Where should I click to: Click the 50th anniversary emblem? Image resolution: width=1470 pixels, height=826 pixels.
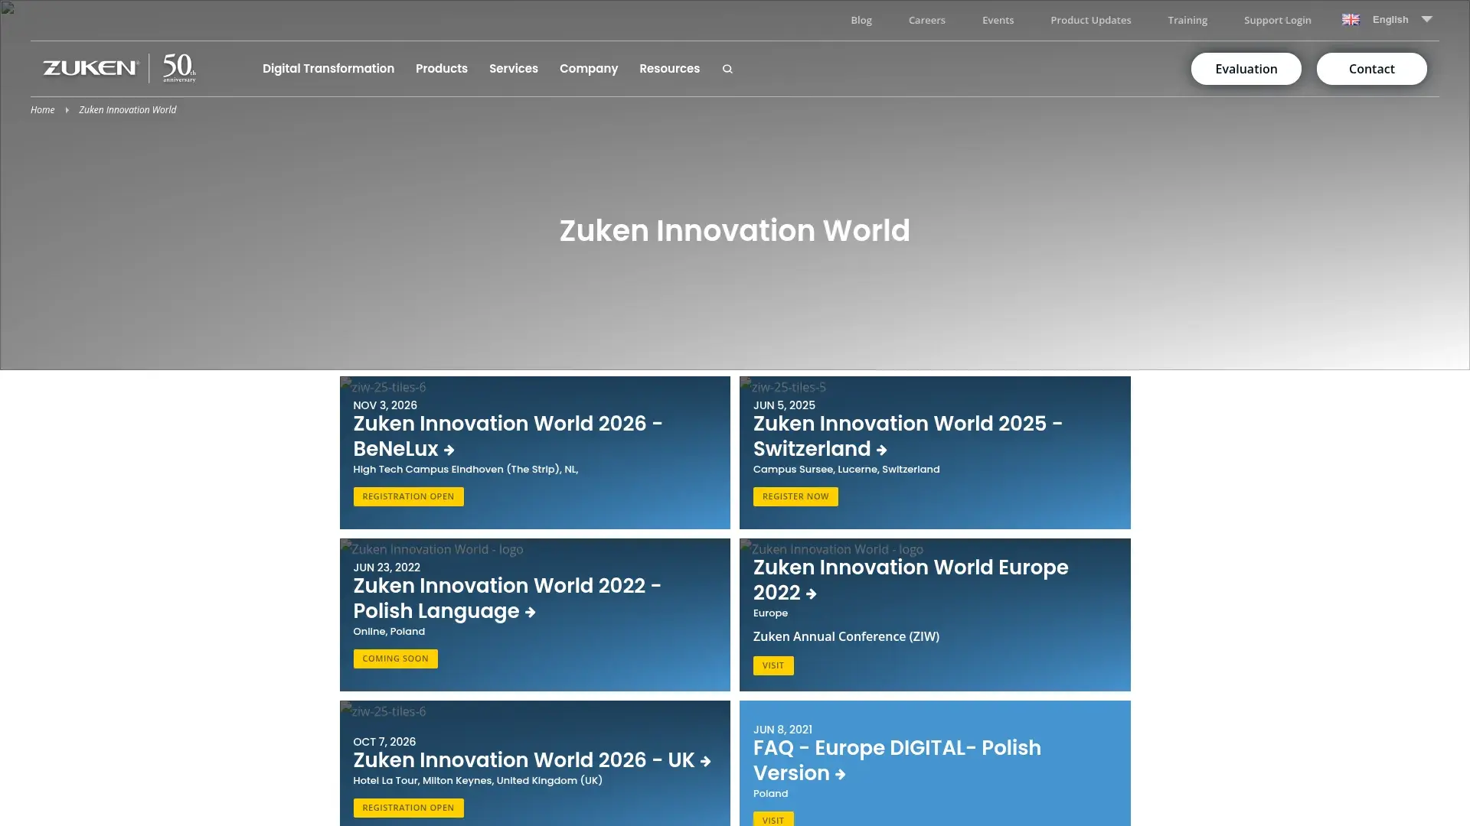179,68
